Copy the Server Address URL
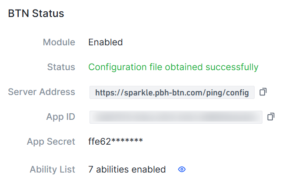Viewport: 282px width, 183px height. tap(263, 92)
